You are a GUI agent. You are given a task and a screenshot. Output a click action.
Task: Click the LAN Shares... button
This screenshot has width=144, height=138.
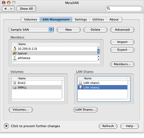point(86,110)
